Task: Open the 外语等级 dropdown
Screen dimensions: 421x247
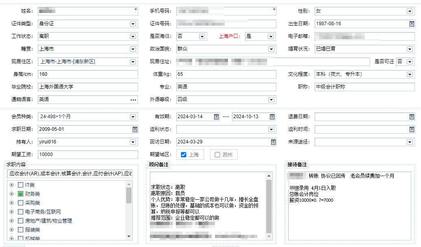Action: 271,100
